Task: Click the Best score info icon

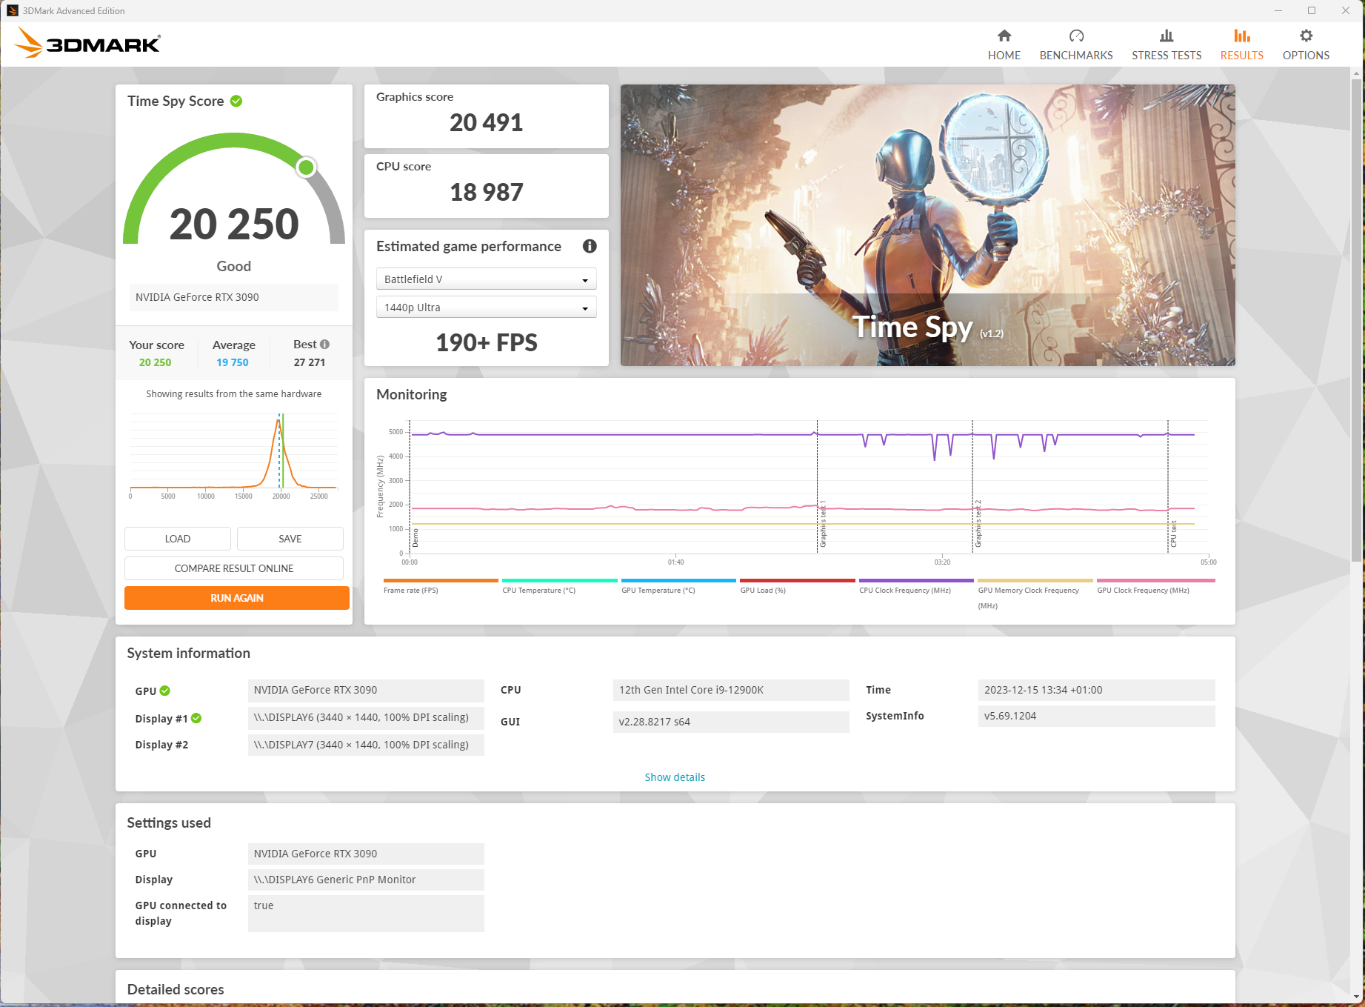Action: pyautogui.click(x=324, y=345)
